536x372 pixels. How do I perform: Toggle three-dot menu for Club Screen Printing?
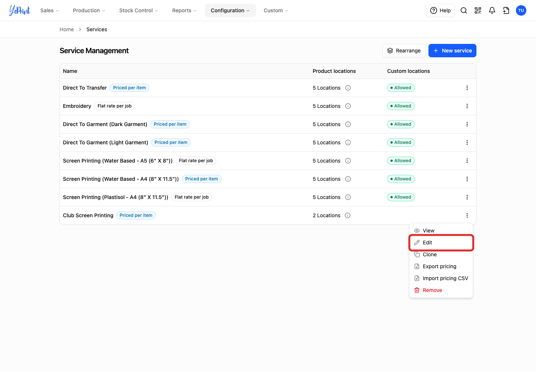point(467,215)
